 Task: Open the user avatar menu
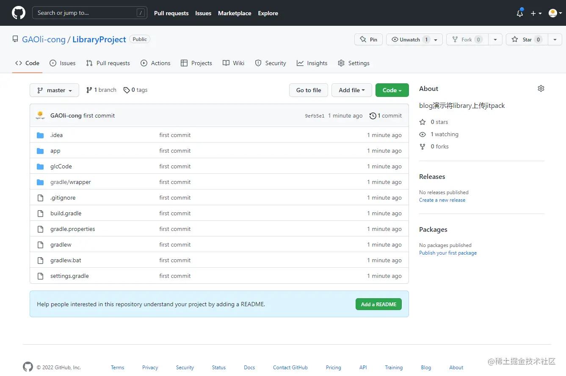(555, 13)
